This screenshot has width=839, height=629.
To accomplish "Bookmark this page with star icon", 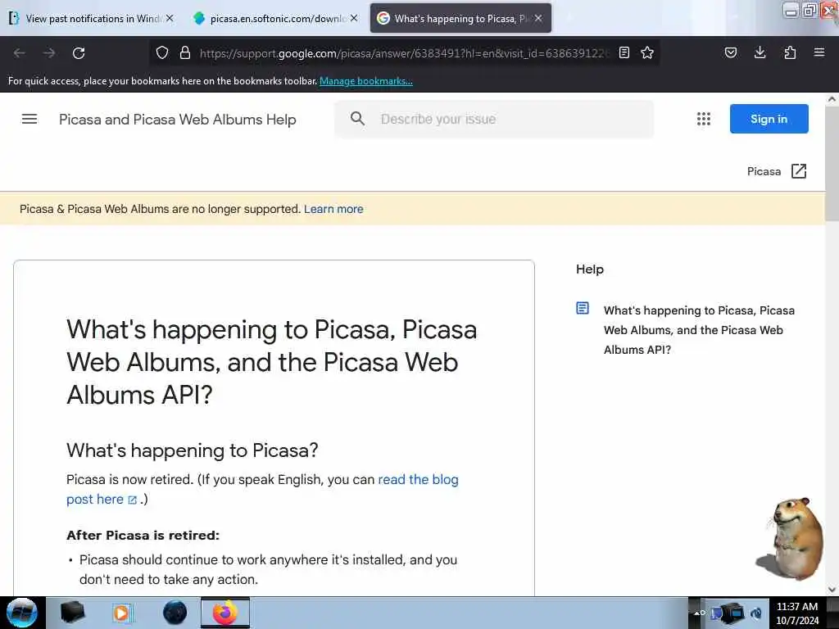I will 647,52.
